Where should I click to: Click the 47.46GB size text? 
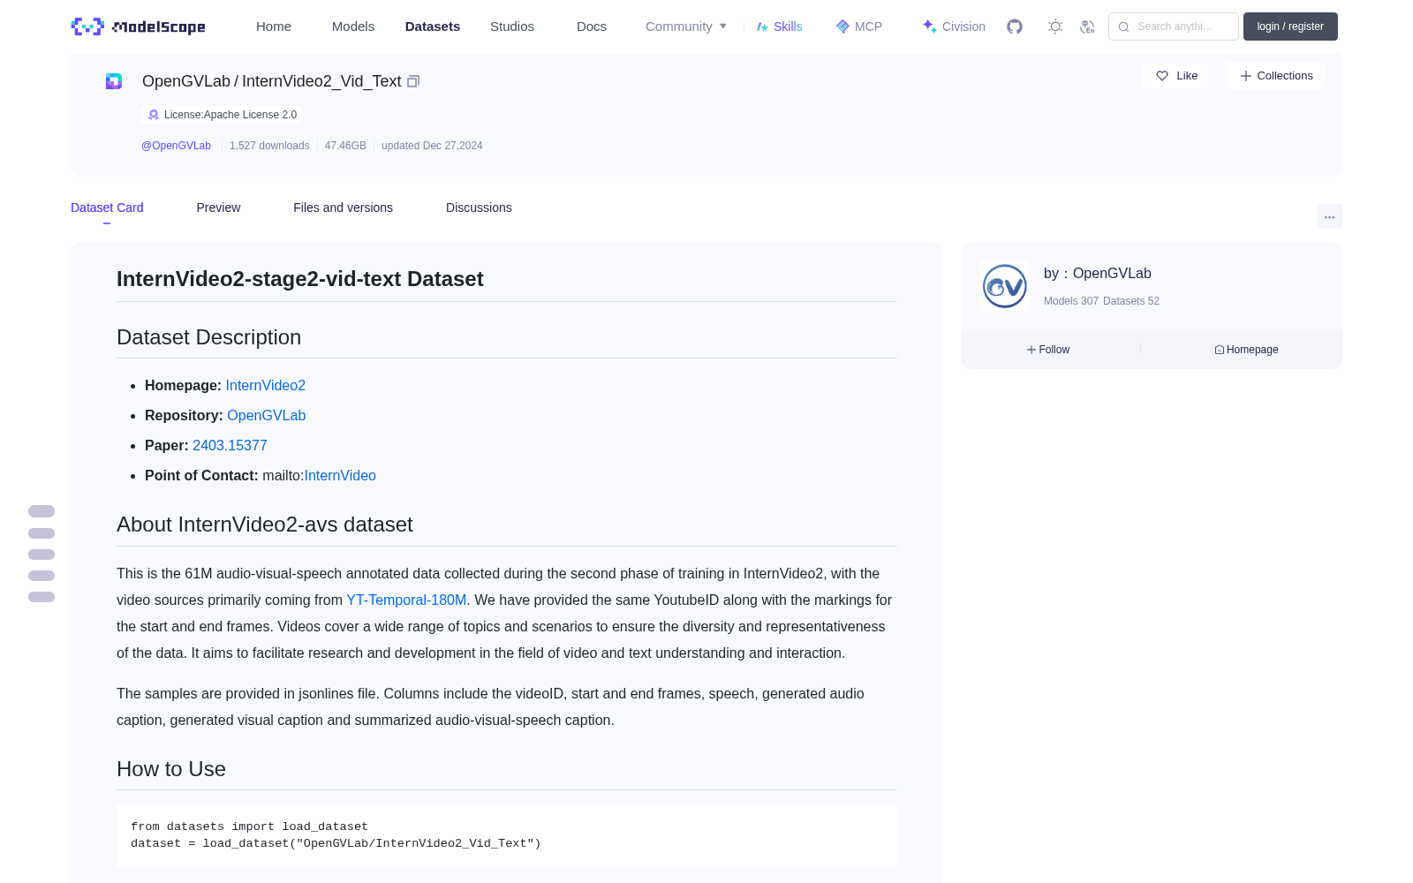point(345,146)
